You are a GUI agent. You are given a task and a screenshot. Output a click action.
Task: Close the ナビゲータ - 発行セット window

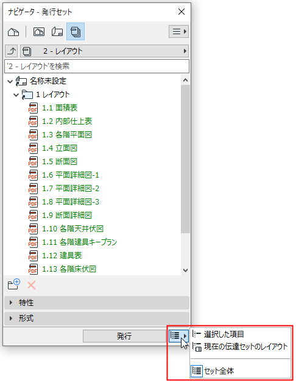pos(181,12)
